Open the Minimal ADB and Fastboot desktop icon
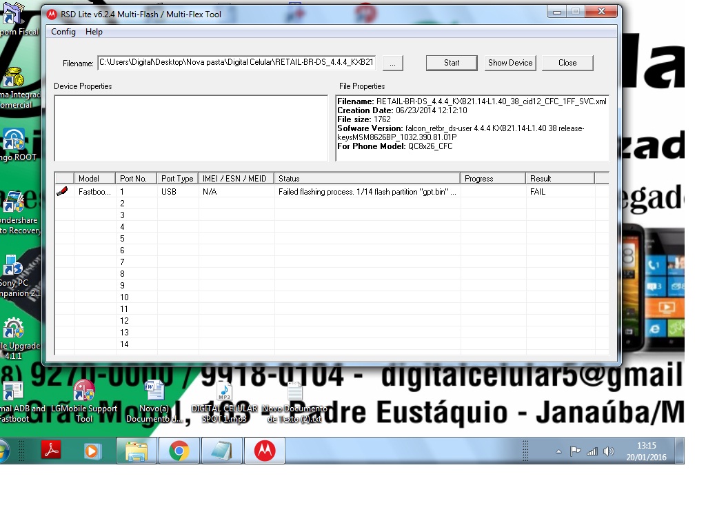The height and width of the screenshot is (530, 706). (x=18, y=401)
